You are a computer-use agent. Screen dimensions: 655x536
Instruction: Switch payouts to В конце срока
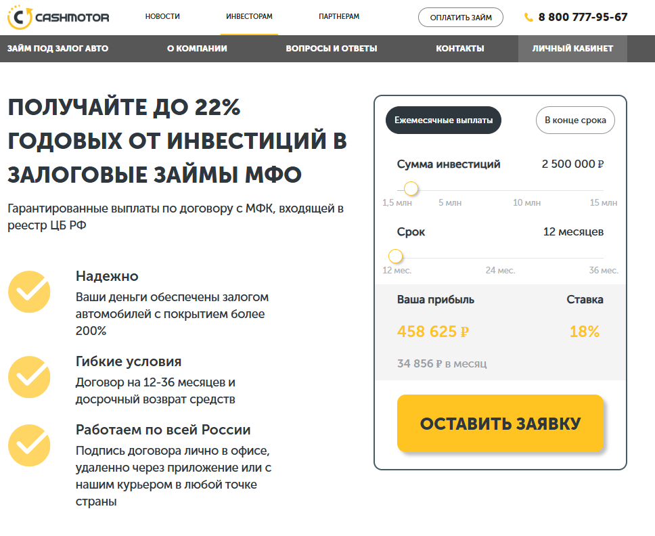575,120
